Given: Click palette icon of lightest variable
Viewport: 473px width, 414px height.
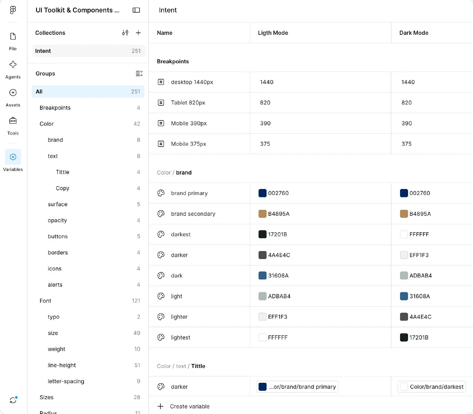Looking at the screenshot, I should 161,338.
